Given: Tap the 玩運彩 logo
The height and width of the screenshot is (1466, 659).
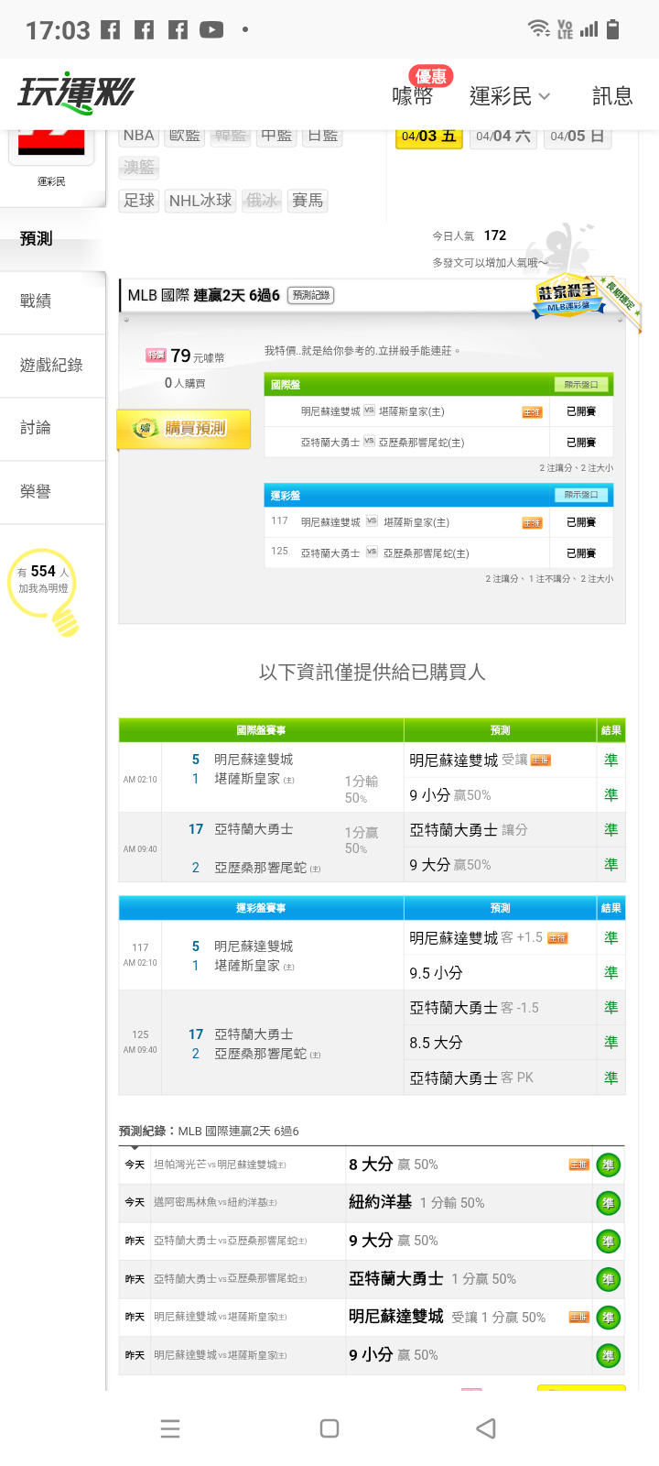Looking at the screenshot, I should pos(76,93).
